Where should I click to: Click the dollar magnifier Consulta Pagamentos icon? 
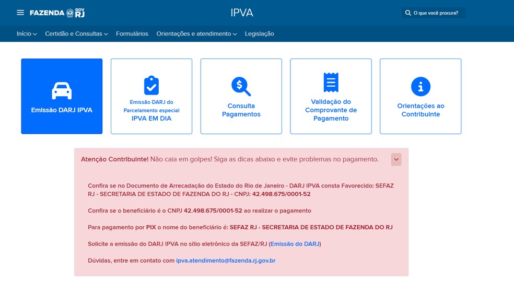pos(241,86)
